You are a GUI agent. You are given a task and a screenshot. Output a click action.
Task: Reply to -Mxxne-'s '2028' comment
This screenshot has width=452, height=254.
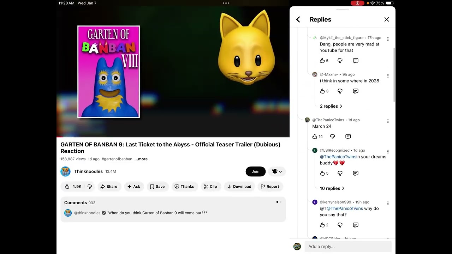click(356, 91)
